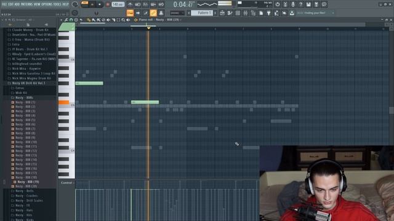
Task: Click the question mark help icon
Action: [x=301, y=4]
